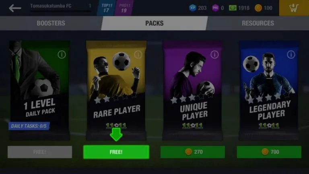The image size is (309, 174).
Task: Open info icon on Legendary Player pack
Action: pyautogui.click(x=291, y=54)
